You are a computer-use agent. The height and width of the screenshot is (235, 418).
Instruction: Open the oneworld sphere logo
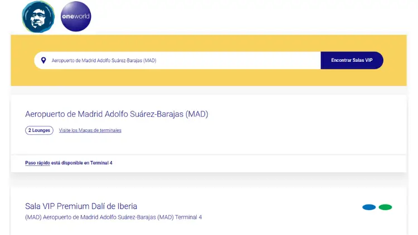76,16
